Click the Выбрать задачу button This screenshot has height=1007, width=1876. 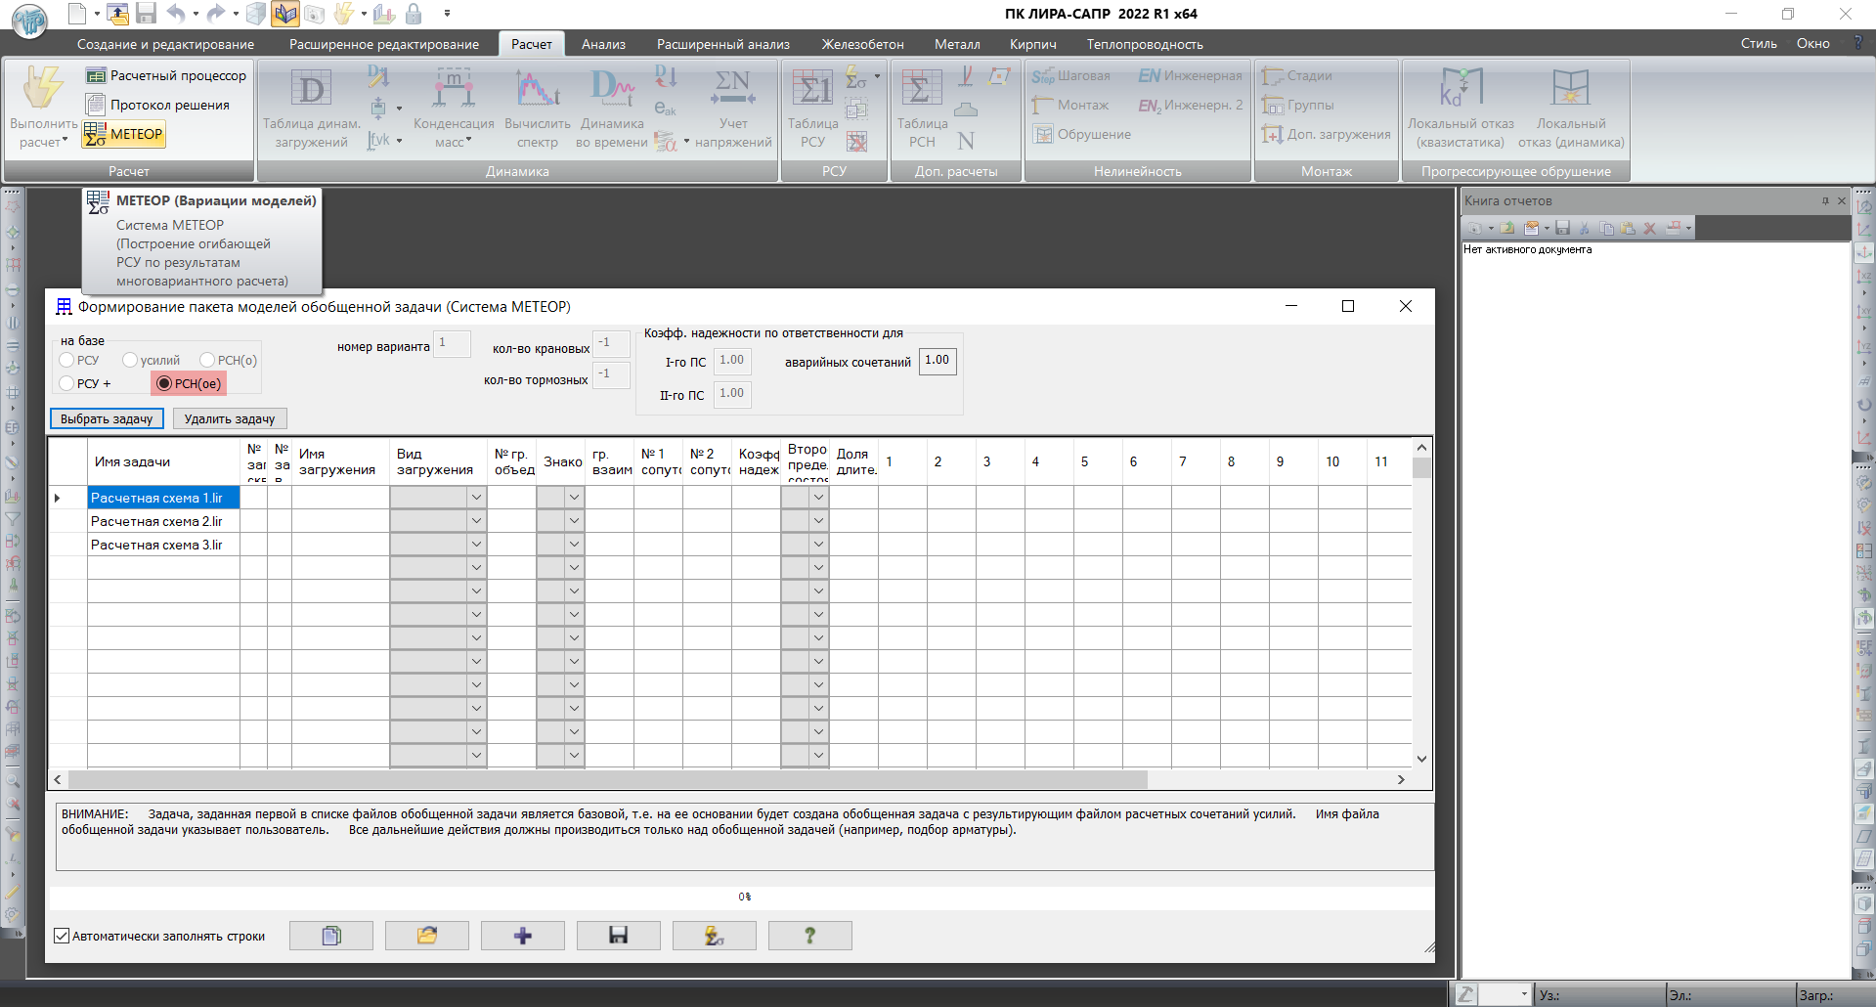coord(107,418)
